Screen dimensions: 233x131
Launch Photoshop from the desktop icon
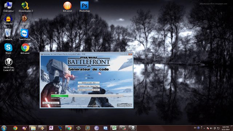pyautogui.click(x=84, y=7)
